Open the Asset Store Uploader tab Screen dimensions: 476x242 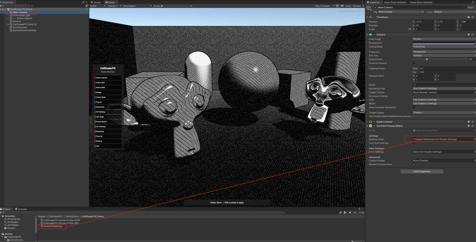[x=421, y=2]
